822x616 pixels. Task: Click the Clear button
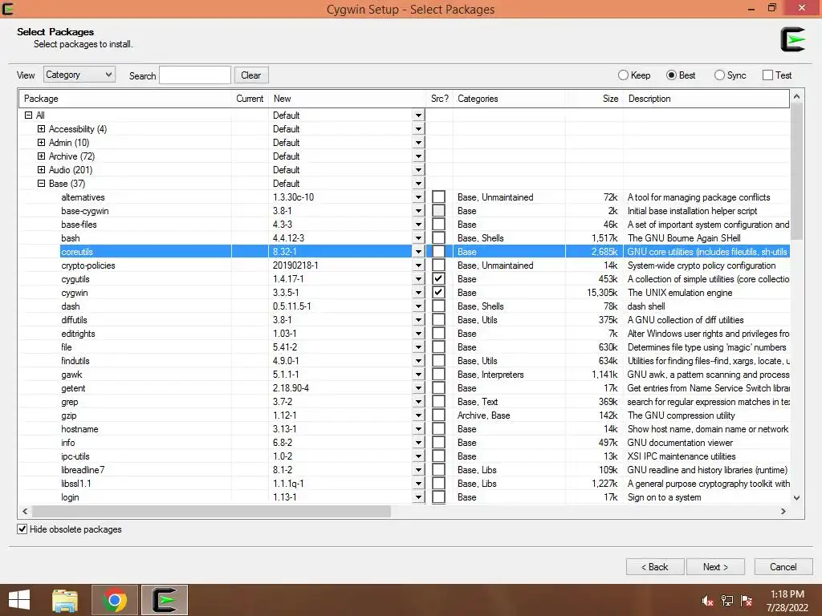(x=251, y=75)
